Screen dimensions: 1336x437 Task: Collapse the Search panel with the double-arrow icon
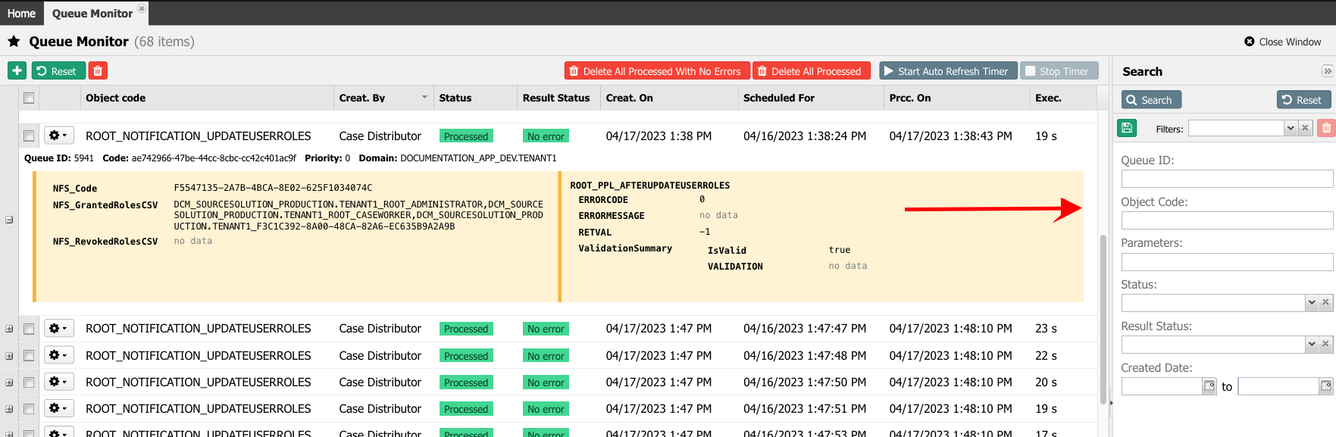[1327, 71]
